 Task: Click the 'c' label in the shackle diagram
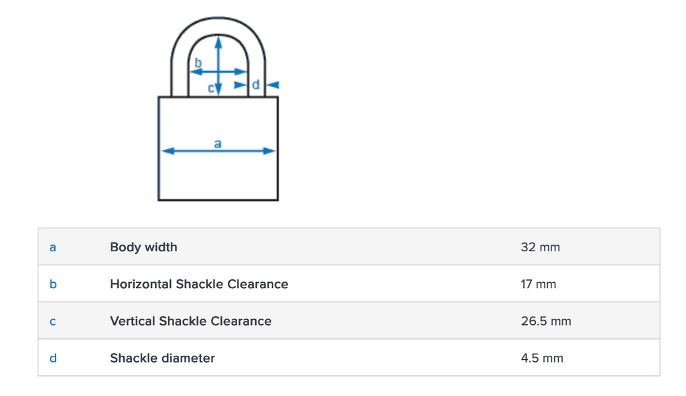(x=210, y=88)
